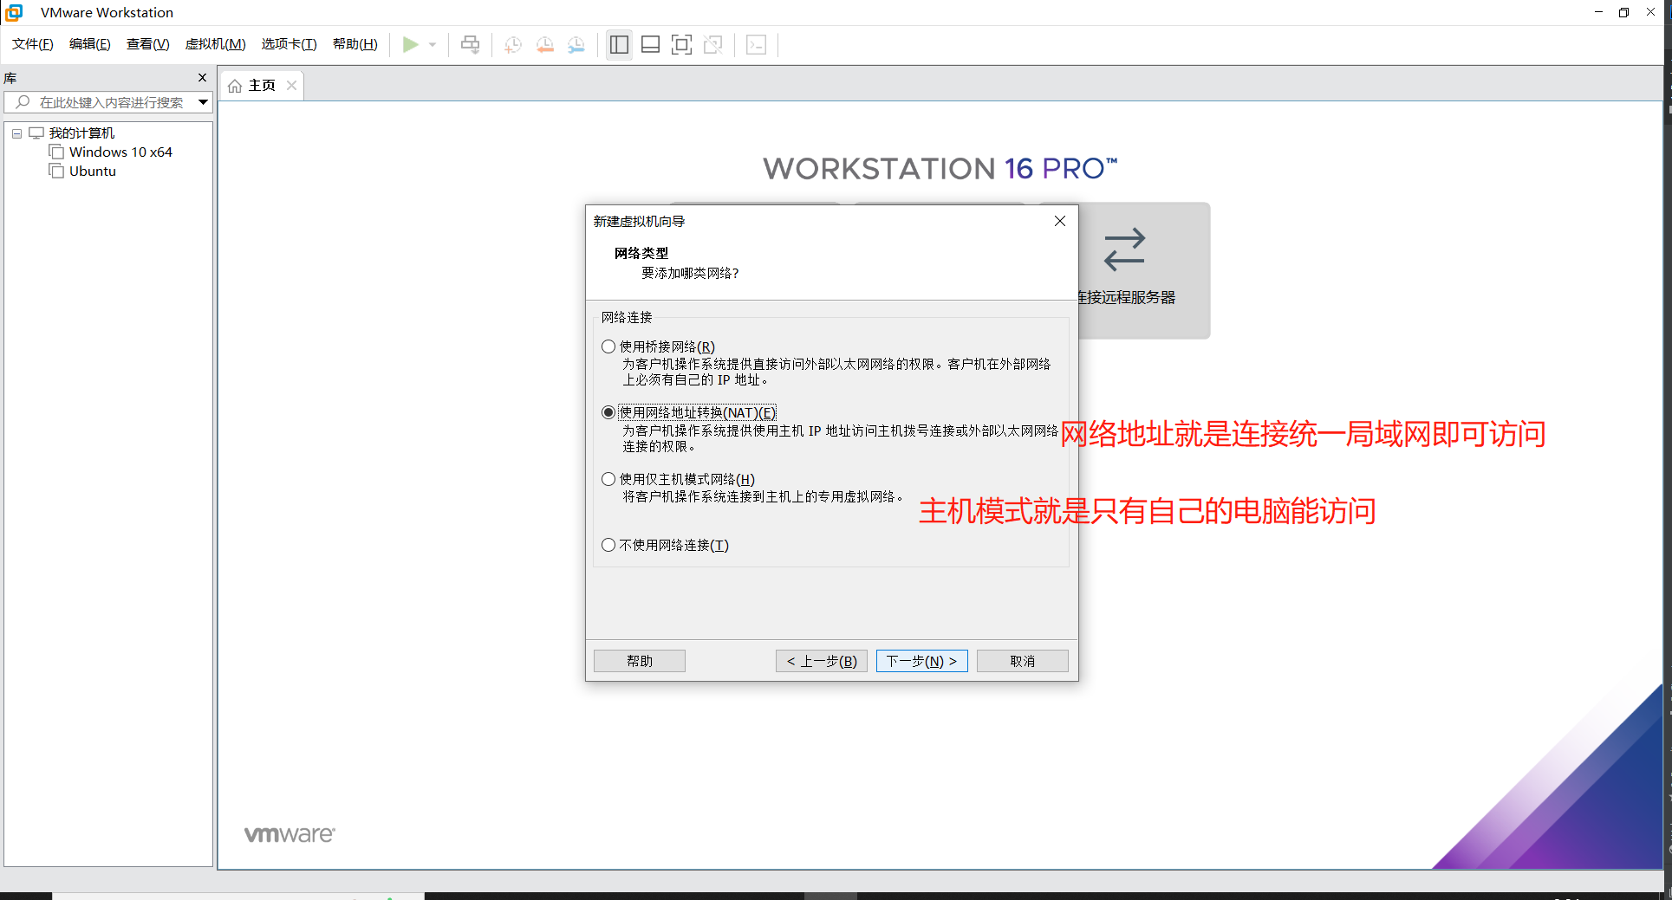1672x900 pixels.
Task: Click the 取消 cancel button
Action: click(x=1023, y=661)
